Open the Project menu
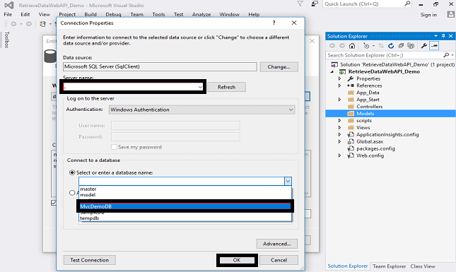The height and width of the screenshot is (272, 456). [x=67, y=15]
